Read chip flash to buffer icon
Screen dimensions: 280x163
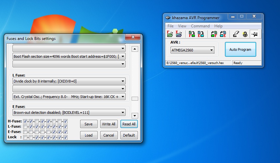coord(214,34)
